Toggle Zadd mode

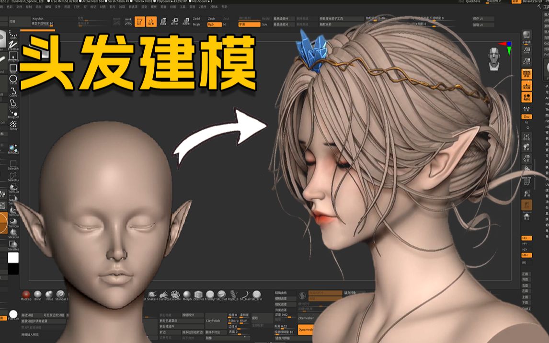(196, 19)
